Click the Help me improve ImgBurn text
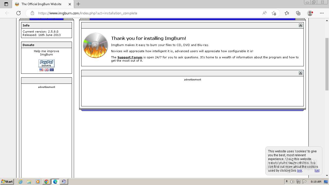Image resolution: width=329 pixels, height=185 pixels. point(47,53)
